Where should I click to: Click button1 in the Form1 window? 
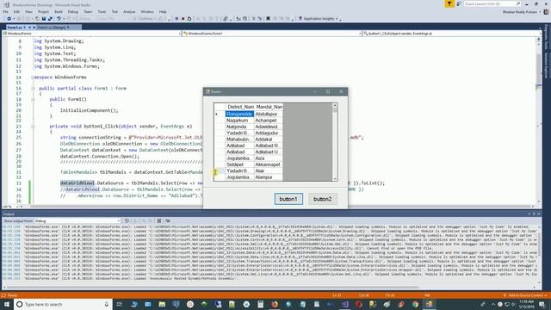[x=288, y=199]
